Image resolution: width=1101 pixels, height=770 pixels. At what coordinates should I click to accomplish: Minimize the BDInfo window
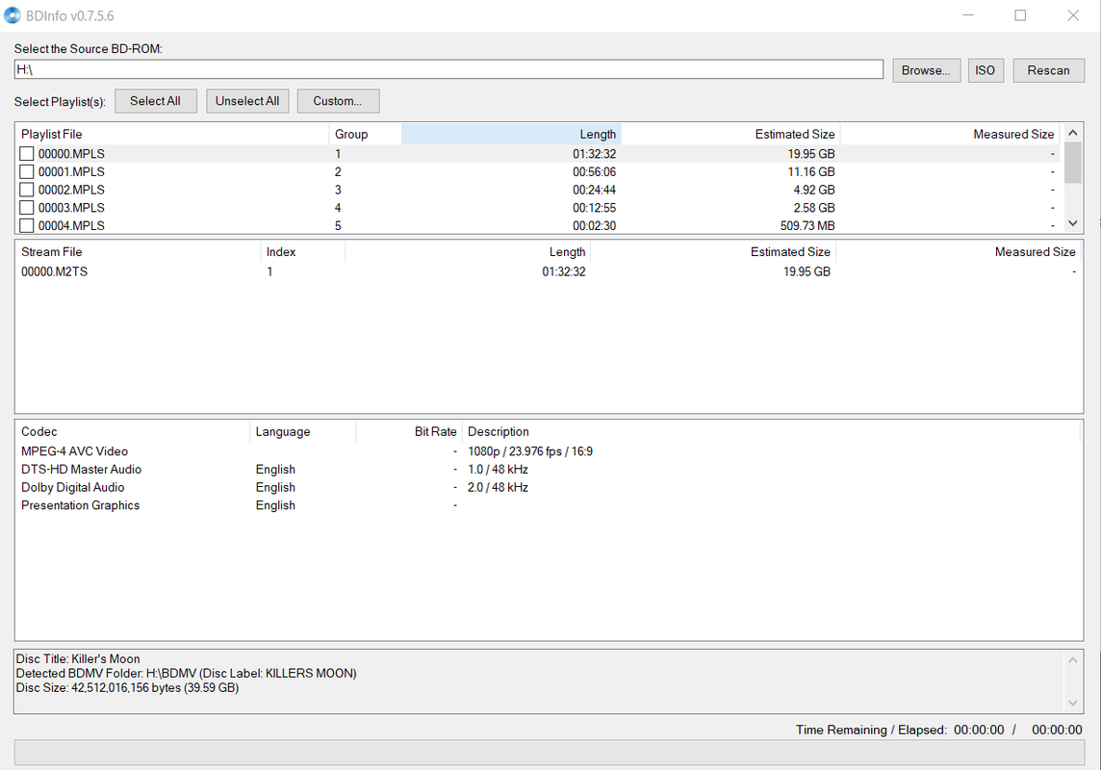click(x=968, y=14)
